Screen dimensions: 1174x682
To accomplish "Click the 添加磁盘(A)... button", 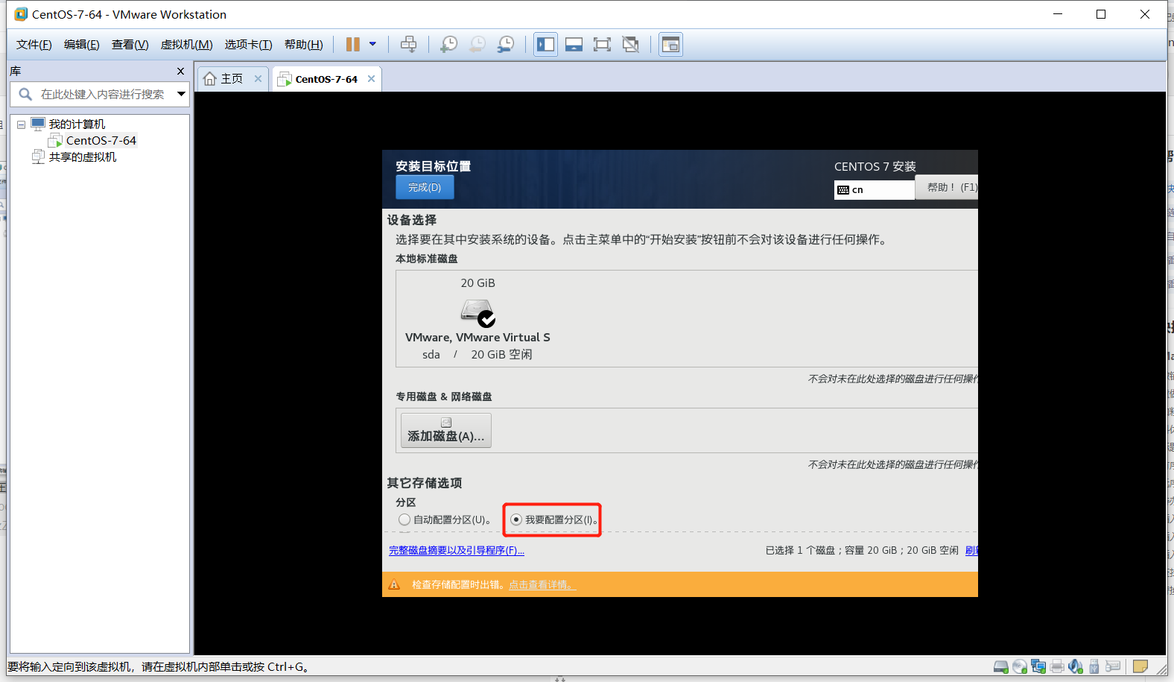I will pyautogui.click(x=446, y=431).
